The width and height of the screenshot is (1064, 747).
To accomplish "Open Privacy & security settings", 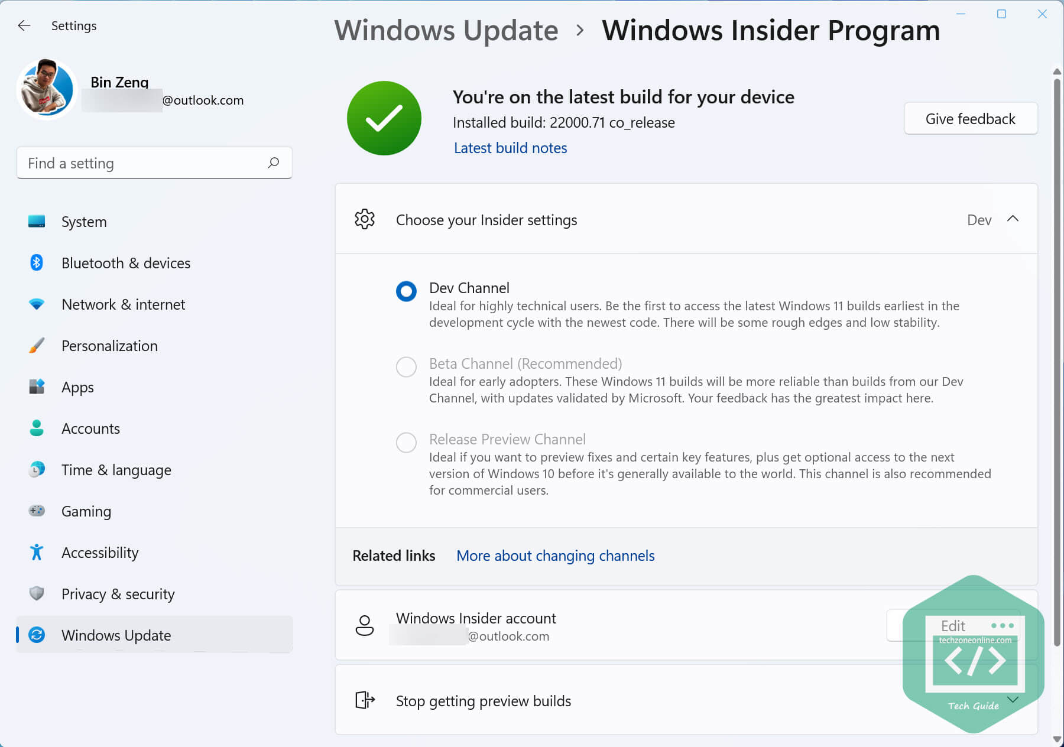I will [x=154, y=594].
